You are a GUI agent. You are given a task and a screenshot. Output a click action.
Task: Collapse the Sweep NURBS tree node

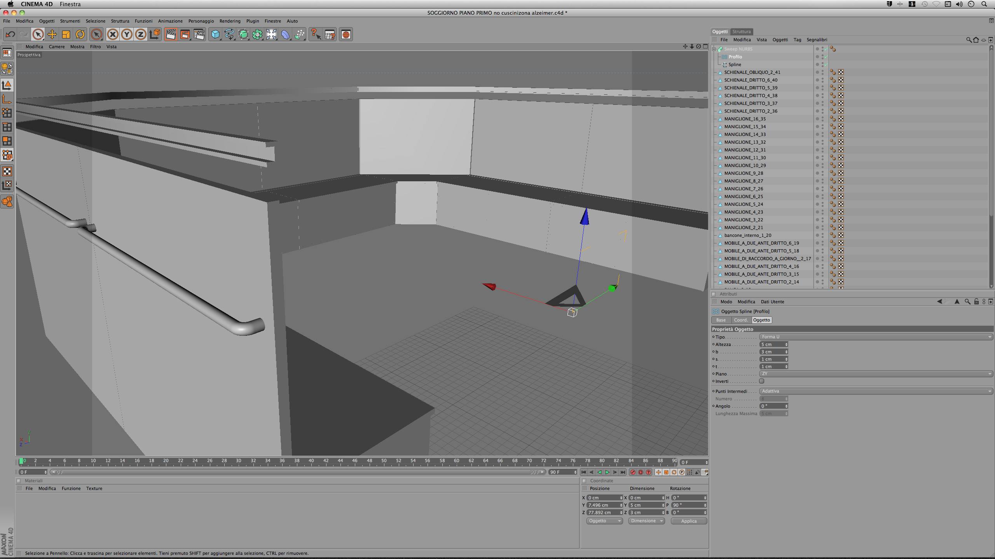click(x=714, y=49)
